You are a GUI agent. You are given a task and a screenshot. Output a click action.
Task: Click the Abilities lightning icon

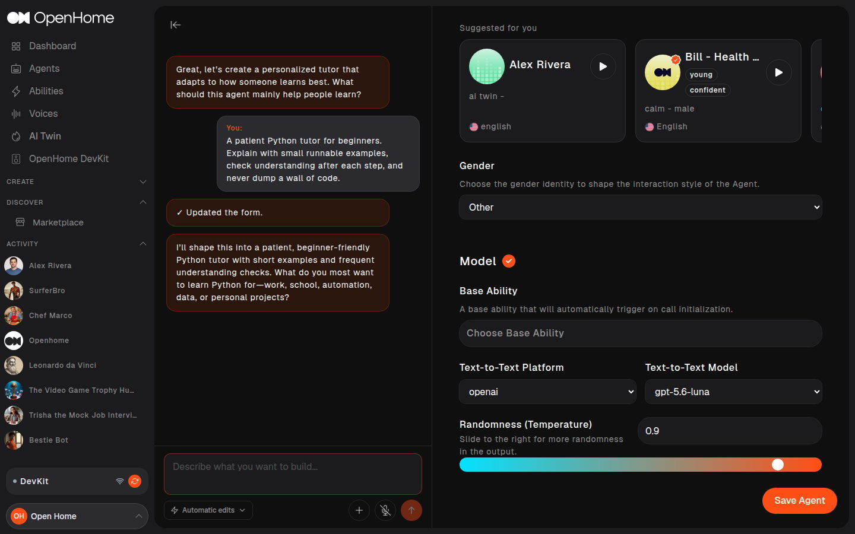point(16,91)
